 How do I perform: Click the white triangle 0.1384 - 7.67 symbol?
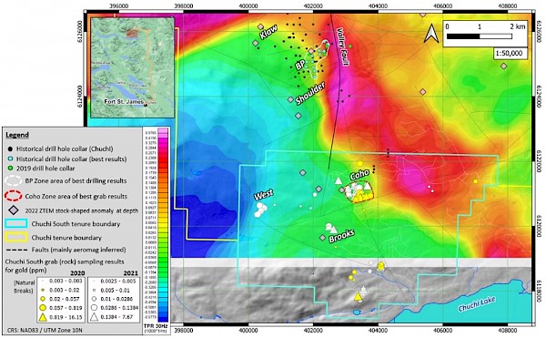(94, 317)
